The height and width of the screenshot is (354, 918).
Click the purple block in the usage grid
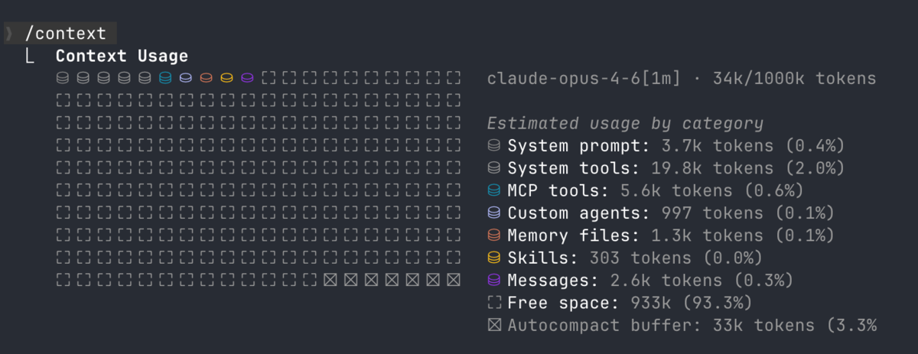(x=247, y=78)
